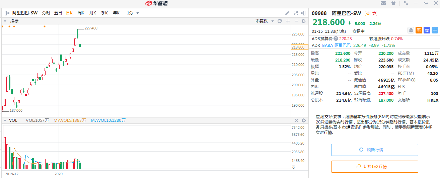
Task: Open VOL indicator settings gear
Action: pos(304,120)
